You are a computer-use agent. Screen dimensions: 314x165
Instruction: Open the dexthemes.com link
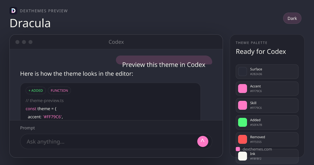[257, 149]
